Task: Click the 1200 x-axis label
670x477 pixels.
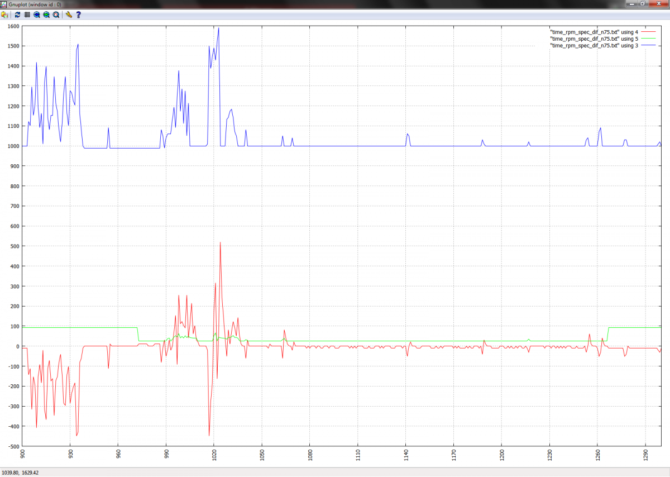Action: pos(502,456)
